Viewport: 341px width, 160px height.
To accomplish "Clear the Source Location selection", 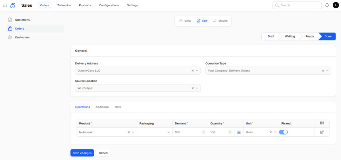I will pos(192,88).
